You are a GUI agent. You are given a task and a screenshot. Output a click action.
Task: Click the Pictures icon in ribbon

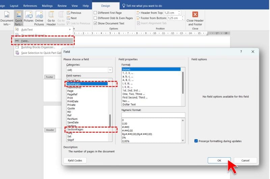coord(29,18)
